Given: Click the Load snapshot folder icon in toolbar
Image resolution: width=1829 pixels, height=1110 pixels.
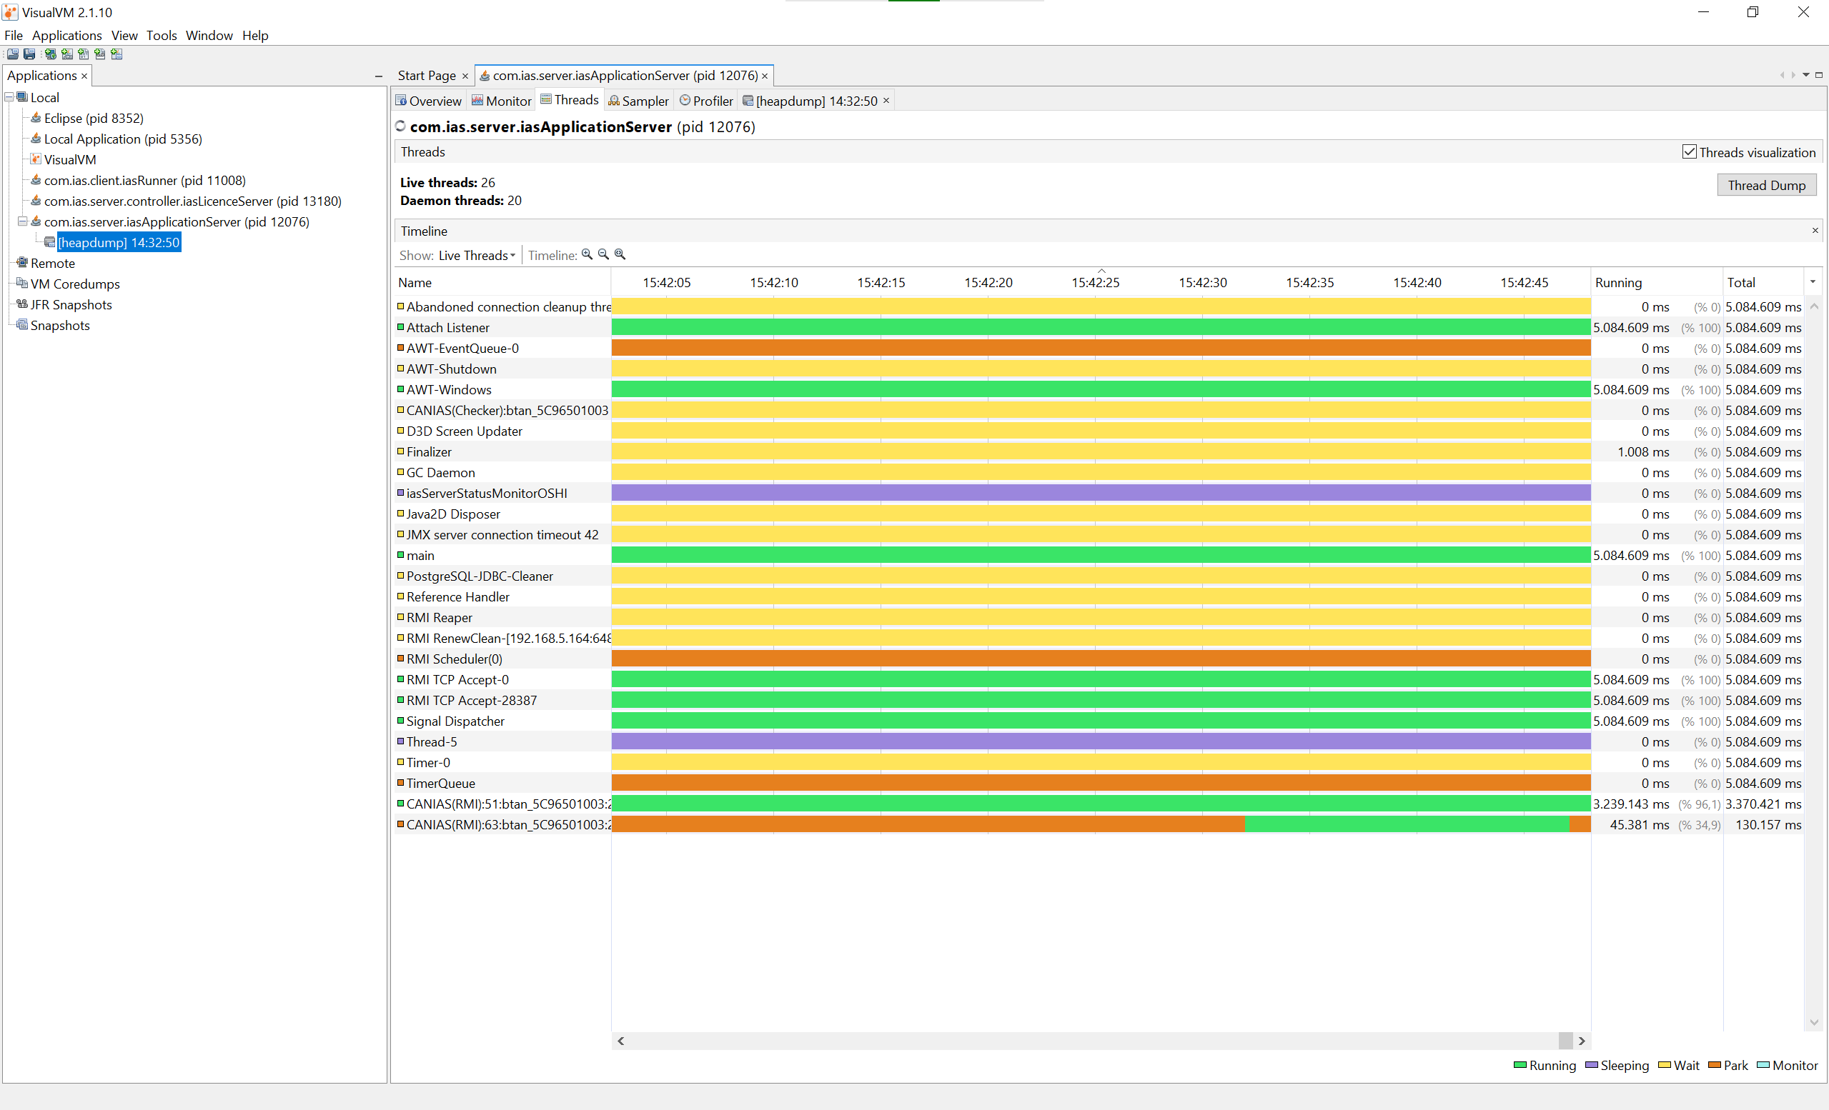Looking at the screenshot, I should point(13,54).
